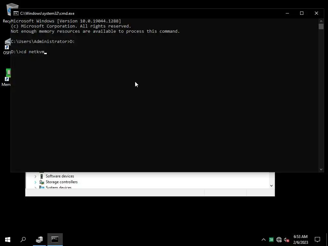Close the cmd.exe window
328x246 pixels.
(x=316, y=13)
